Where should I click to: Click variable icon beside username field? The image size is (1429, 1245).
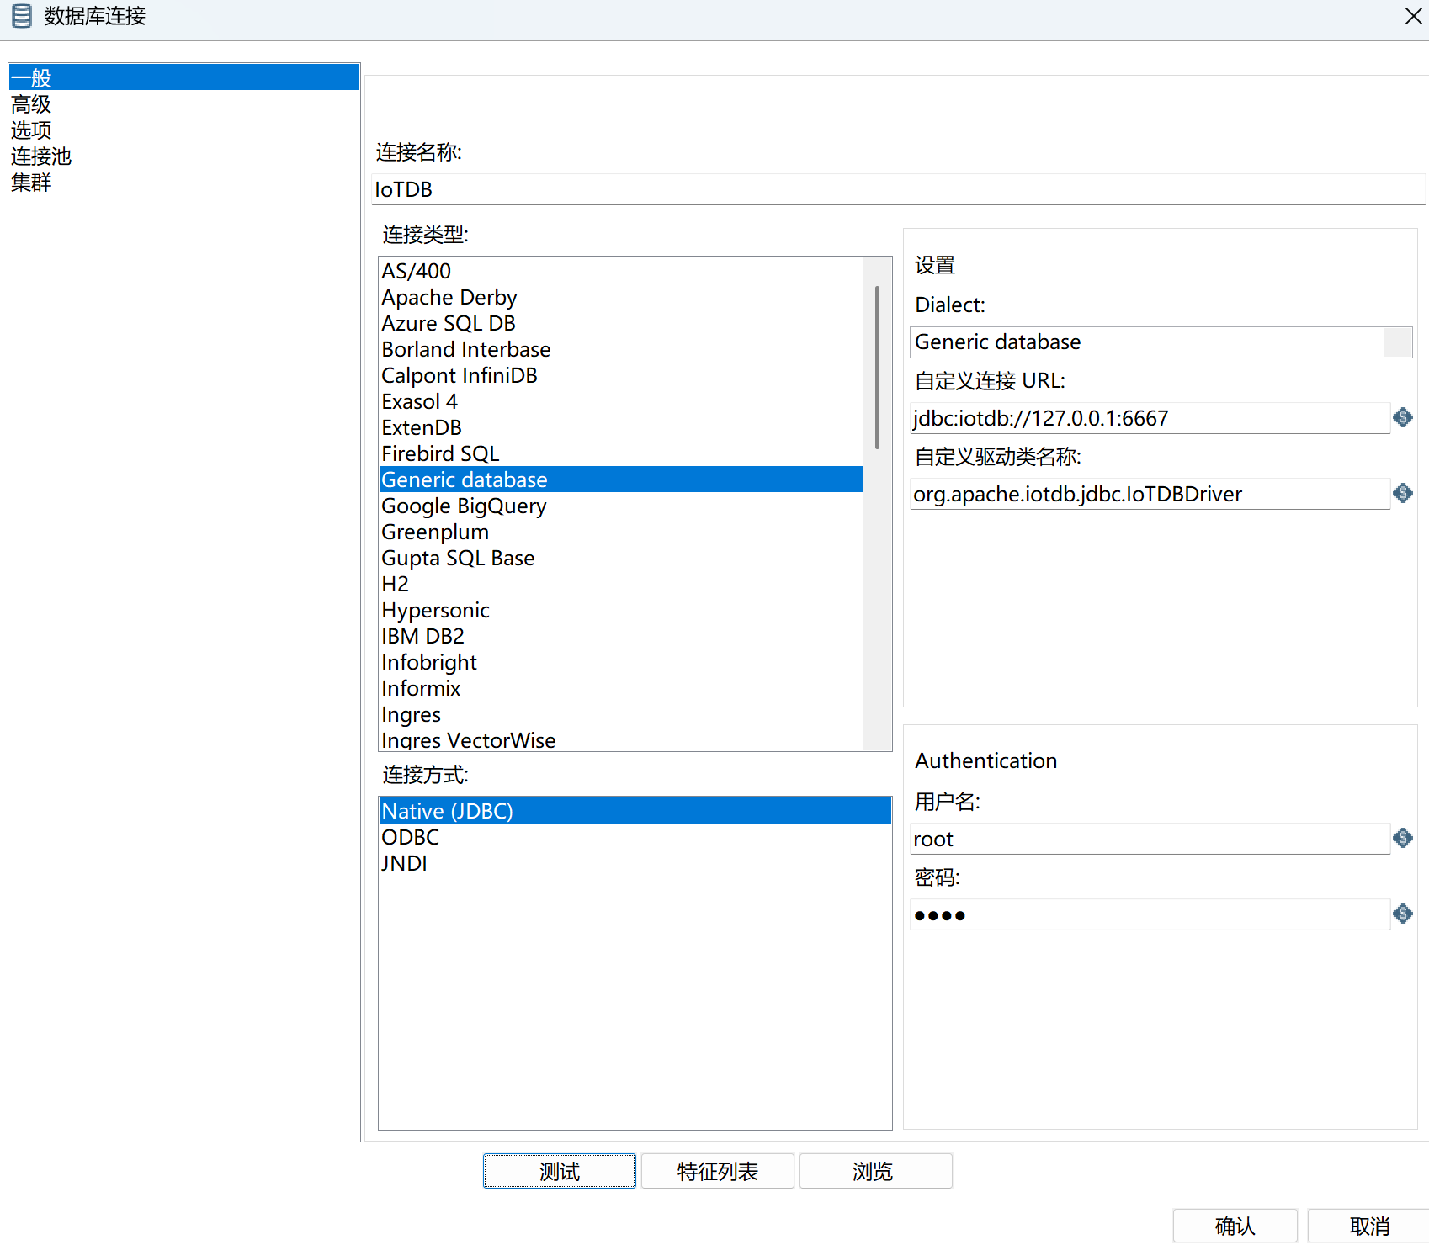tap(1402, 838)
